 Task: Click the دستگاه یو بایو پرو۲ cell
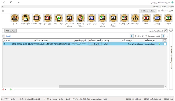(127, 44)
